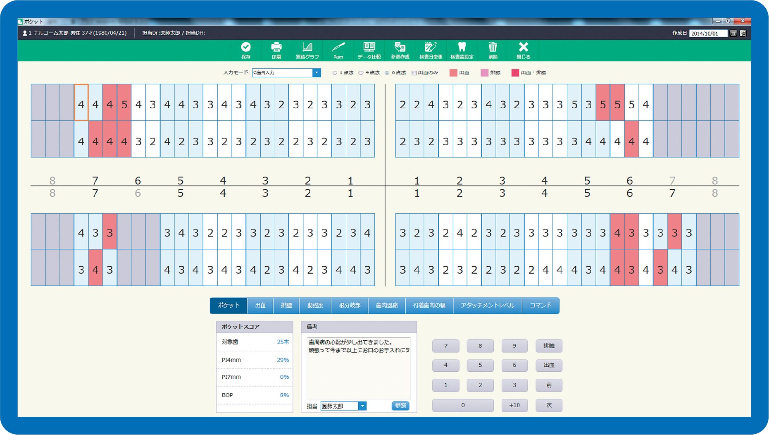This screenshot has width=769, height=435.
Task: Click keypad button 1
Action: [x=445, y=385]
